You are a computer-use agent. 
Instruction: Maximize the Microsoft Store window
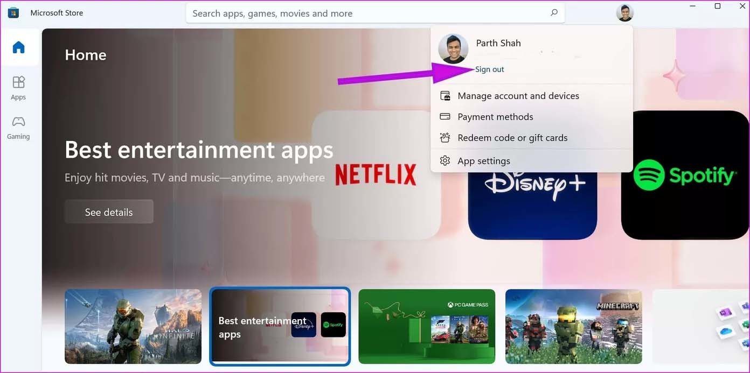click(x=718, y=6)
